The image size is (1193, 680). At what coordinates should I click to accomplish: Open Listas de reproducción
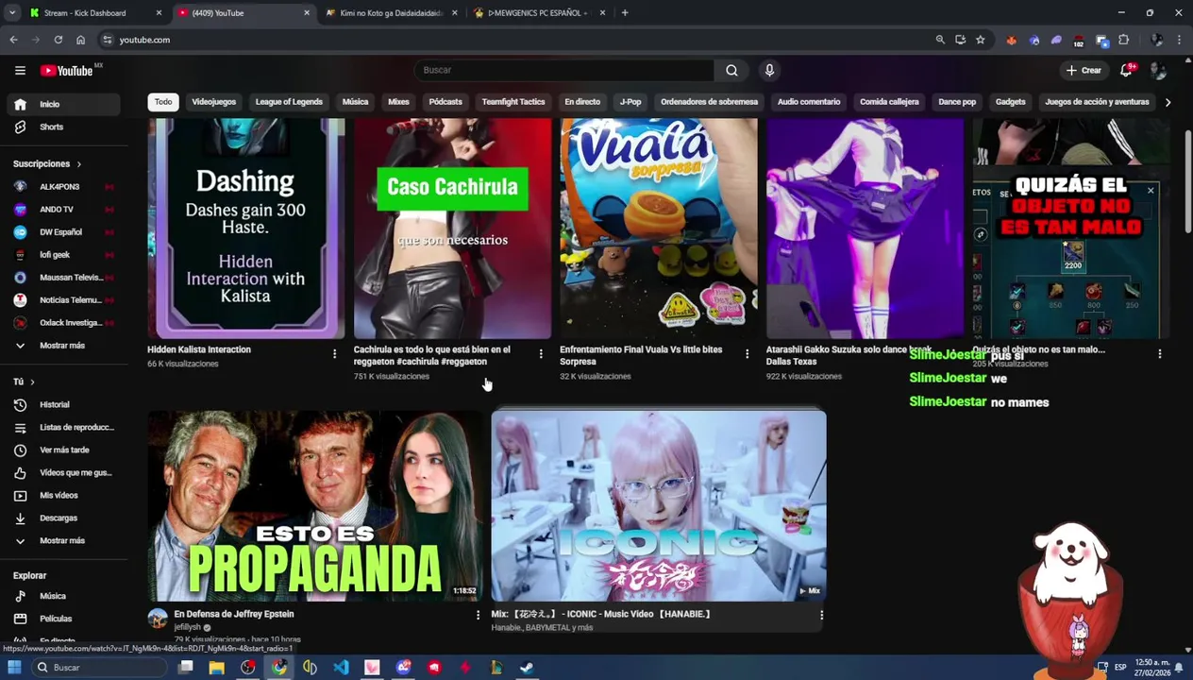pos(61,427)
